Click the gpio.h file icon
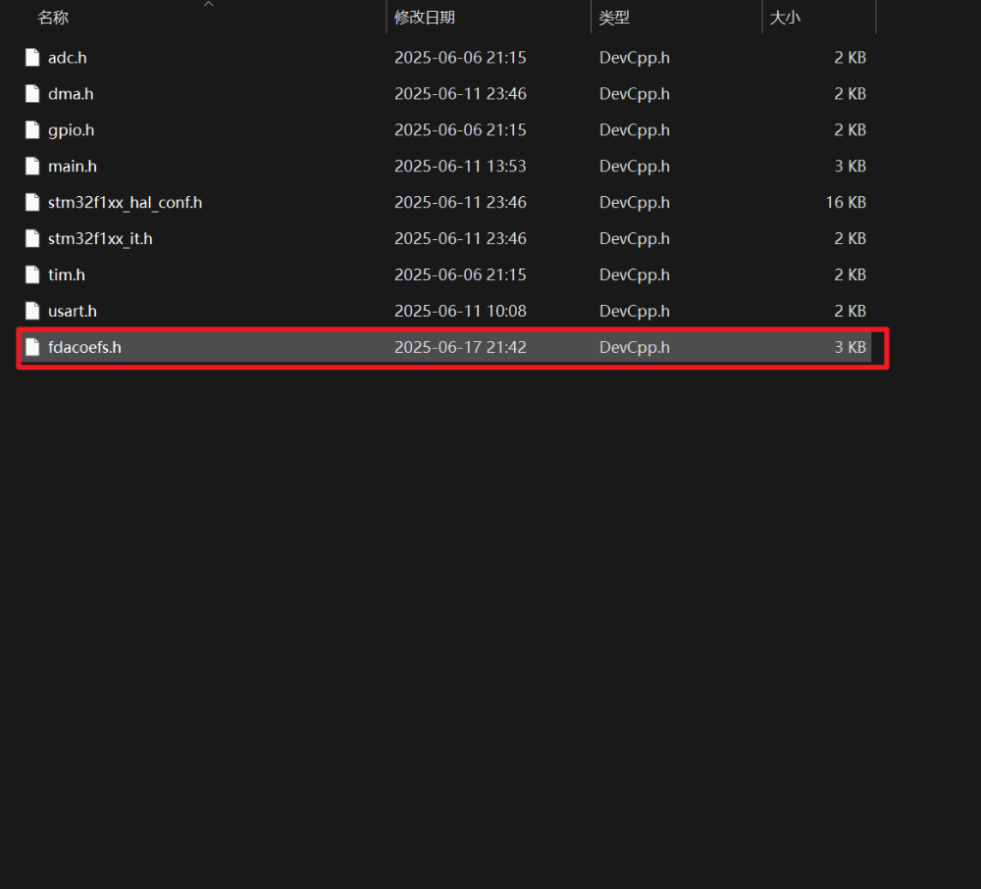 click(32, 130)
